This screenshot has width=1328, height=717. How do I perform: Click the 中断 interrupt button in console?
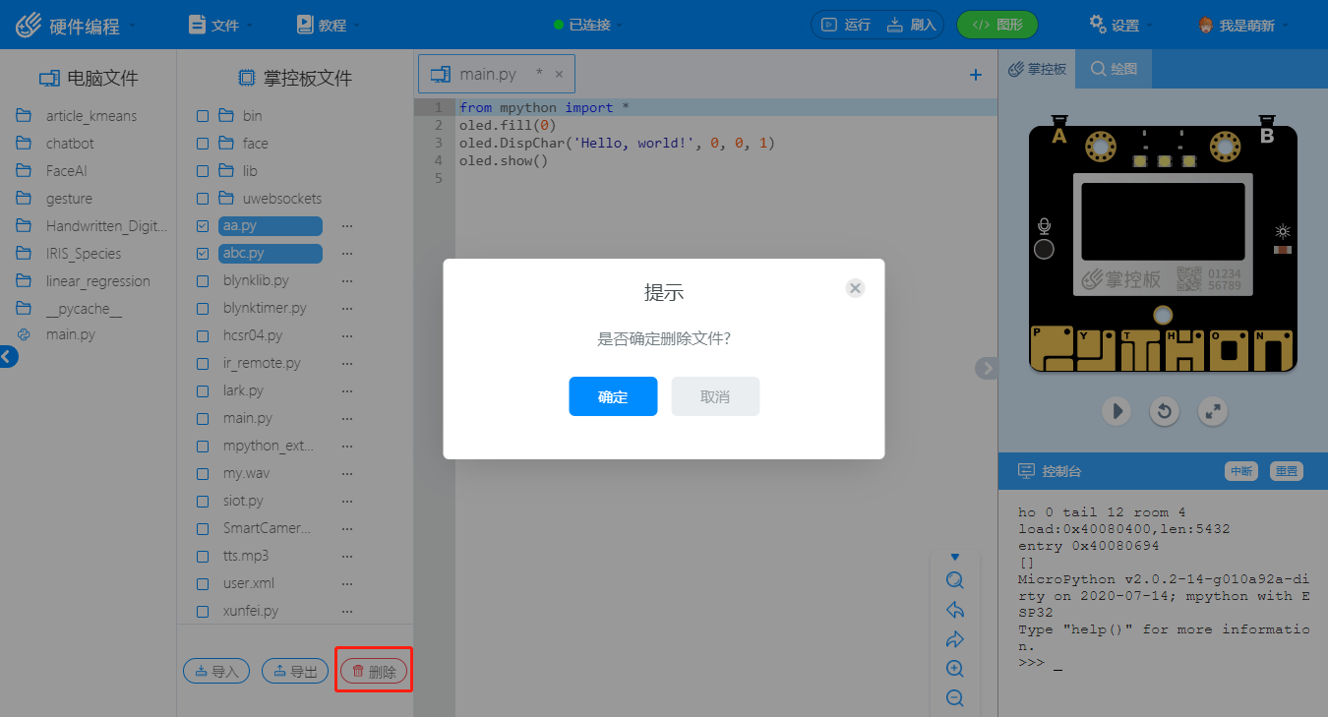pos(1241,471)
